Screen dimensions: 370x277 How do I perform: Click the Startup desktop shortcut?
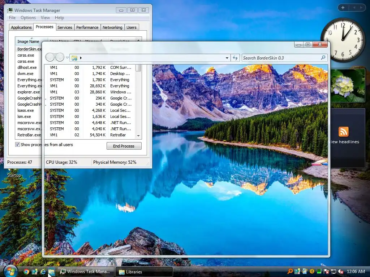coord(14,175)
